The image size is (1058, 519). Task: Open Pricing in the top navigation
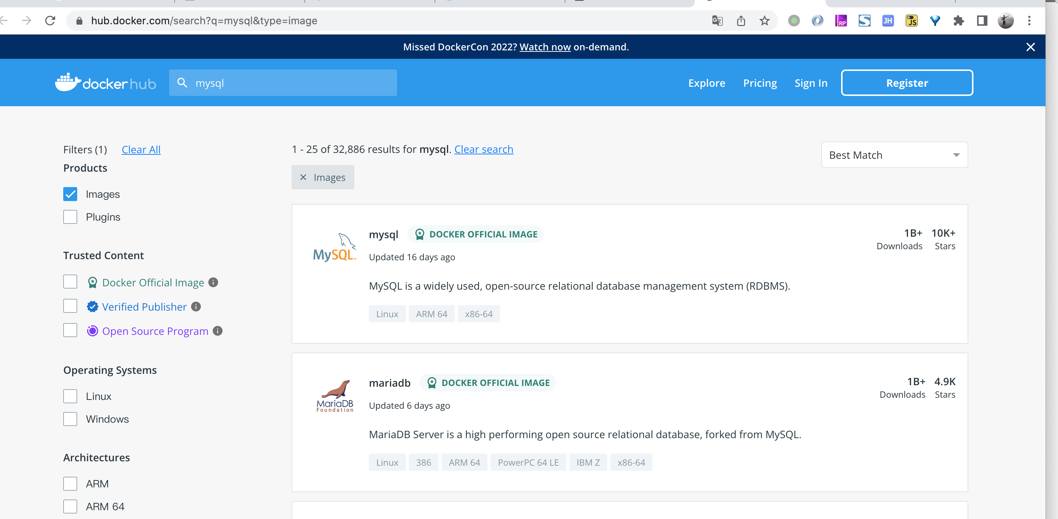click(x=760, y=83)
